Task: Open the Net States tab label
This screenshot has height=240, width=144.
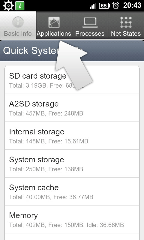Action: [126, 34]
